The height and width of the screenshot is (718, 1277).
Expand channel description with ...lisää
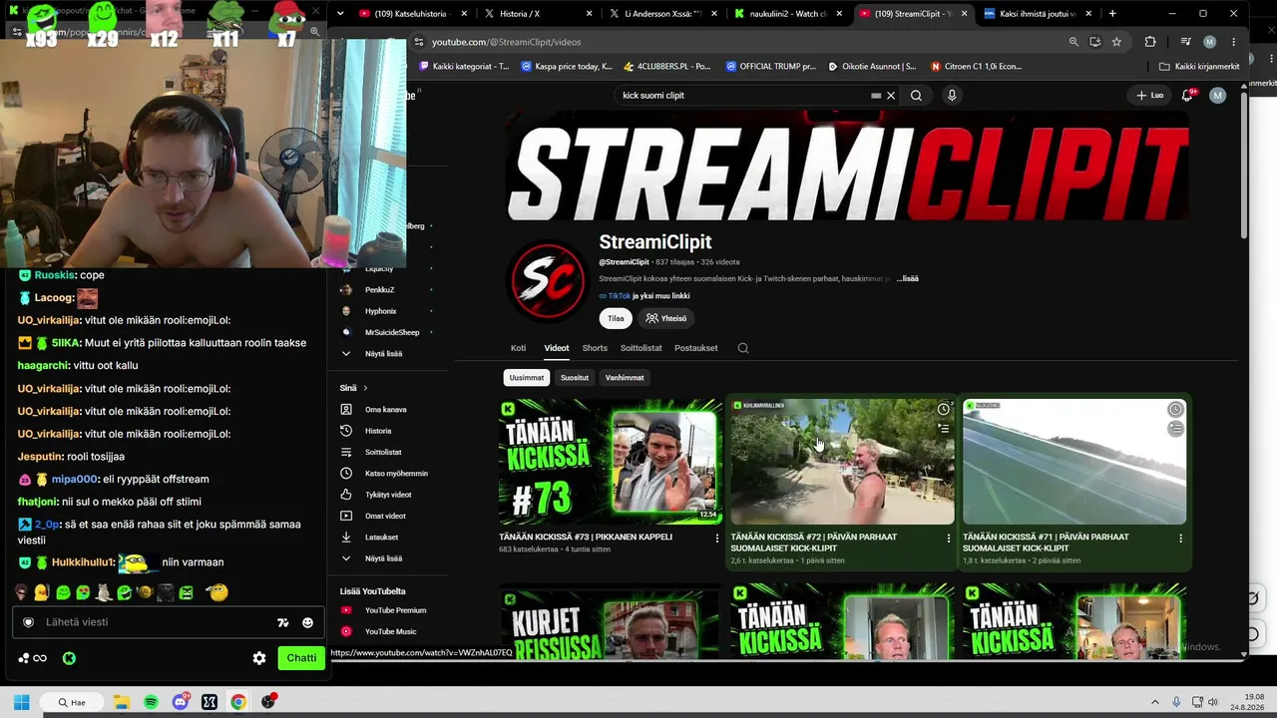coord(907,279)
